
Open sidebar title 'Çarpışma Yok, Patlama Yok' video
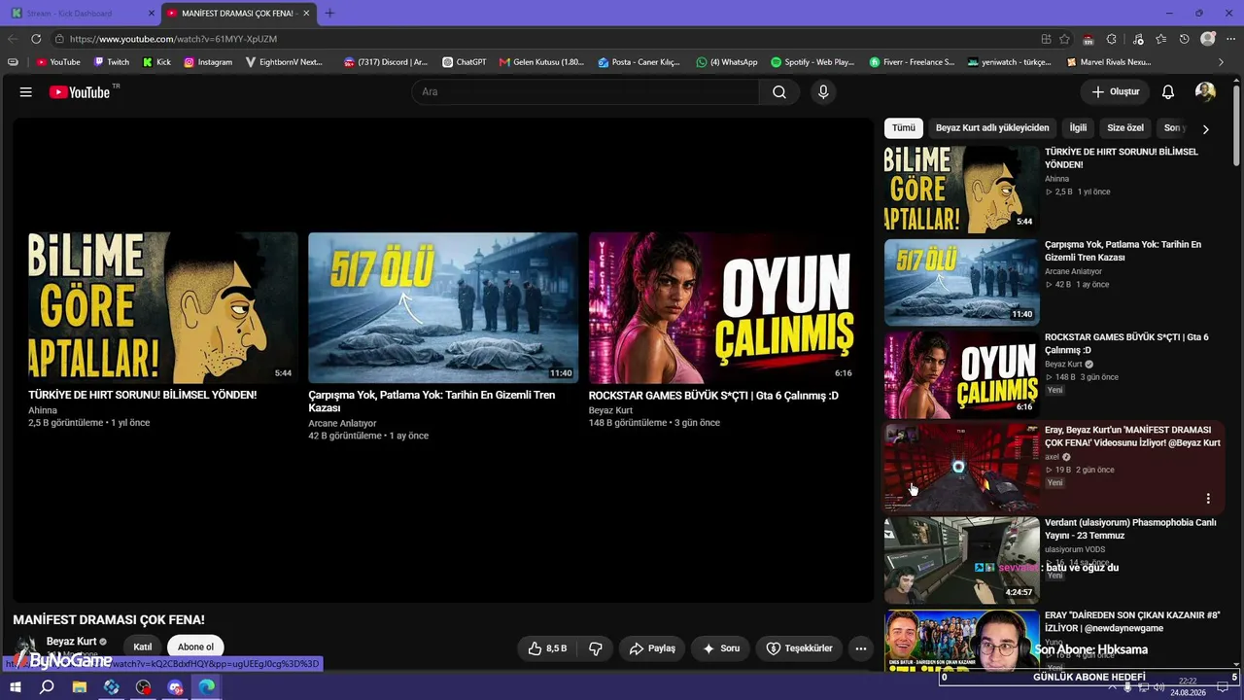[1123, 251]
